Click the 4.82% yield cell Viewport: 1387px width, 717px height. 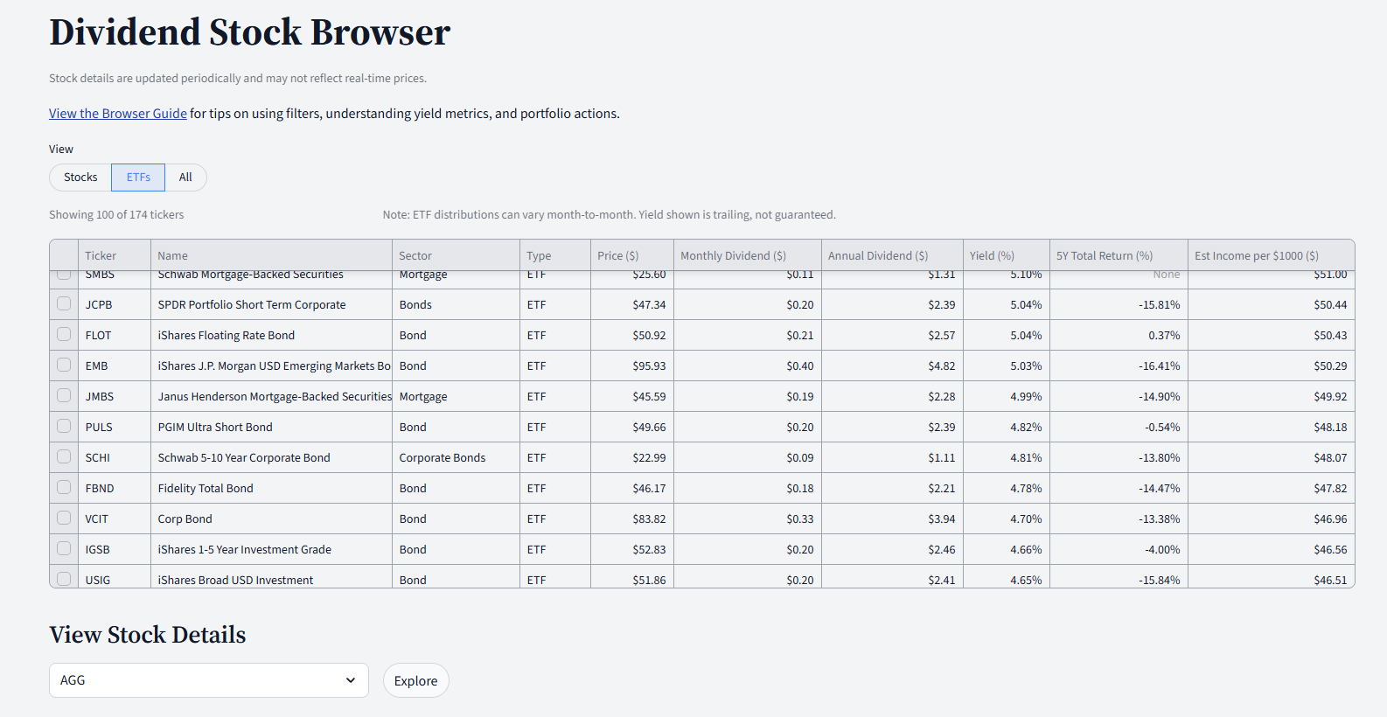pos(1006,427)
